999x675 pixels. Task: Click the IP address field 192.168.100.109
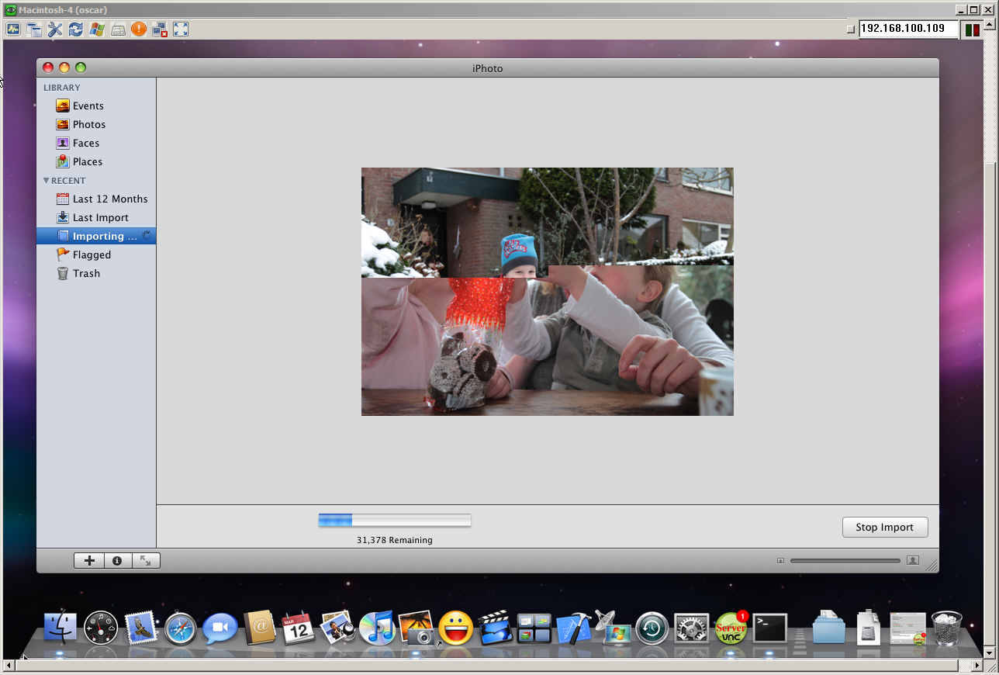[x=907, y=29]
